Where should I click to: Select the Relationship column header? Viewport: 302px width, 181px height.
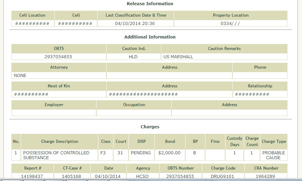(260, 86)
